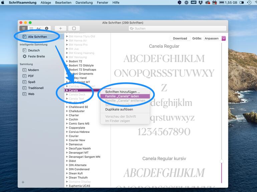
Task: Open the Fenster menu
Action: pyautogui.click(x=102, y=2)
